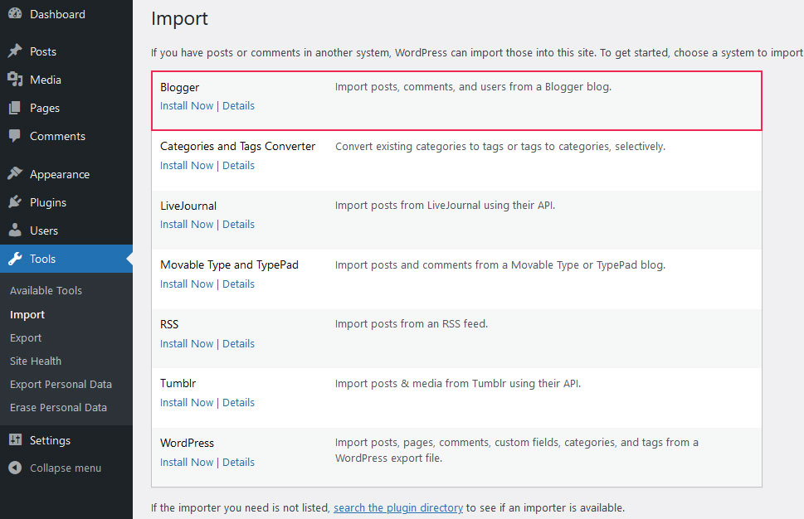Install the Tumblr importer now
The width and height of the screenshot is (804, 519).
[187, 403]
